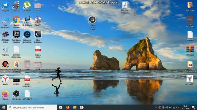Image resolution: width=197 pixels, height=110 pixels.
Task: Open the red Yandex taskbar icon
Action: coord(82,107)
